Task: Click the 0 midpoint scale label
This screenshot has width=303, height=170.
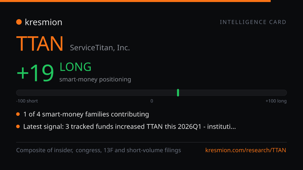Action: pos(152,101)
